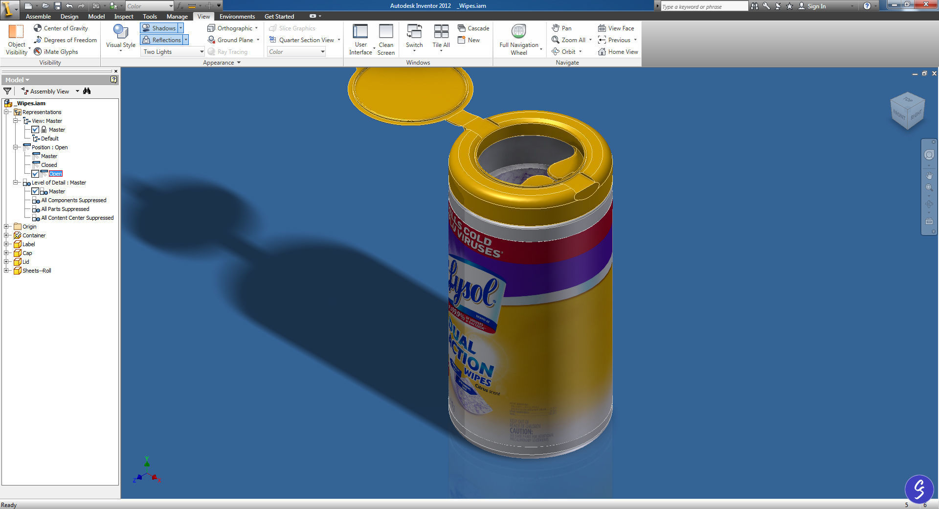This screenshot has height=509, width=939.
Task: Open the Model browser dropdown
Action: click(17, 80)
